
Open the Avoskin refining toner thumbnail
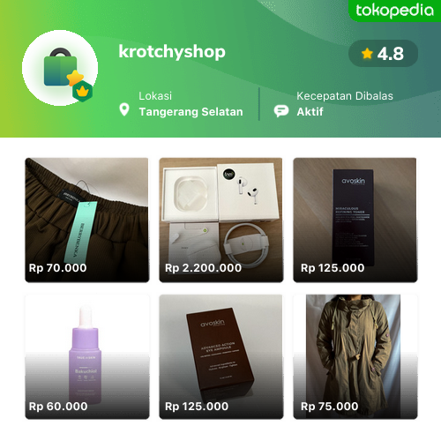pyautogui.click(x=355, y=220)
